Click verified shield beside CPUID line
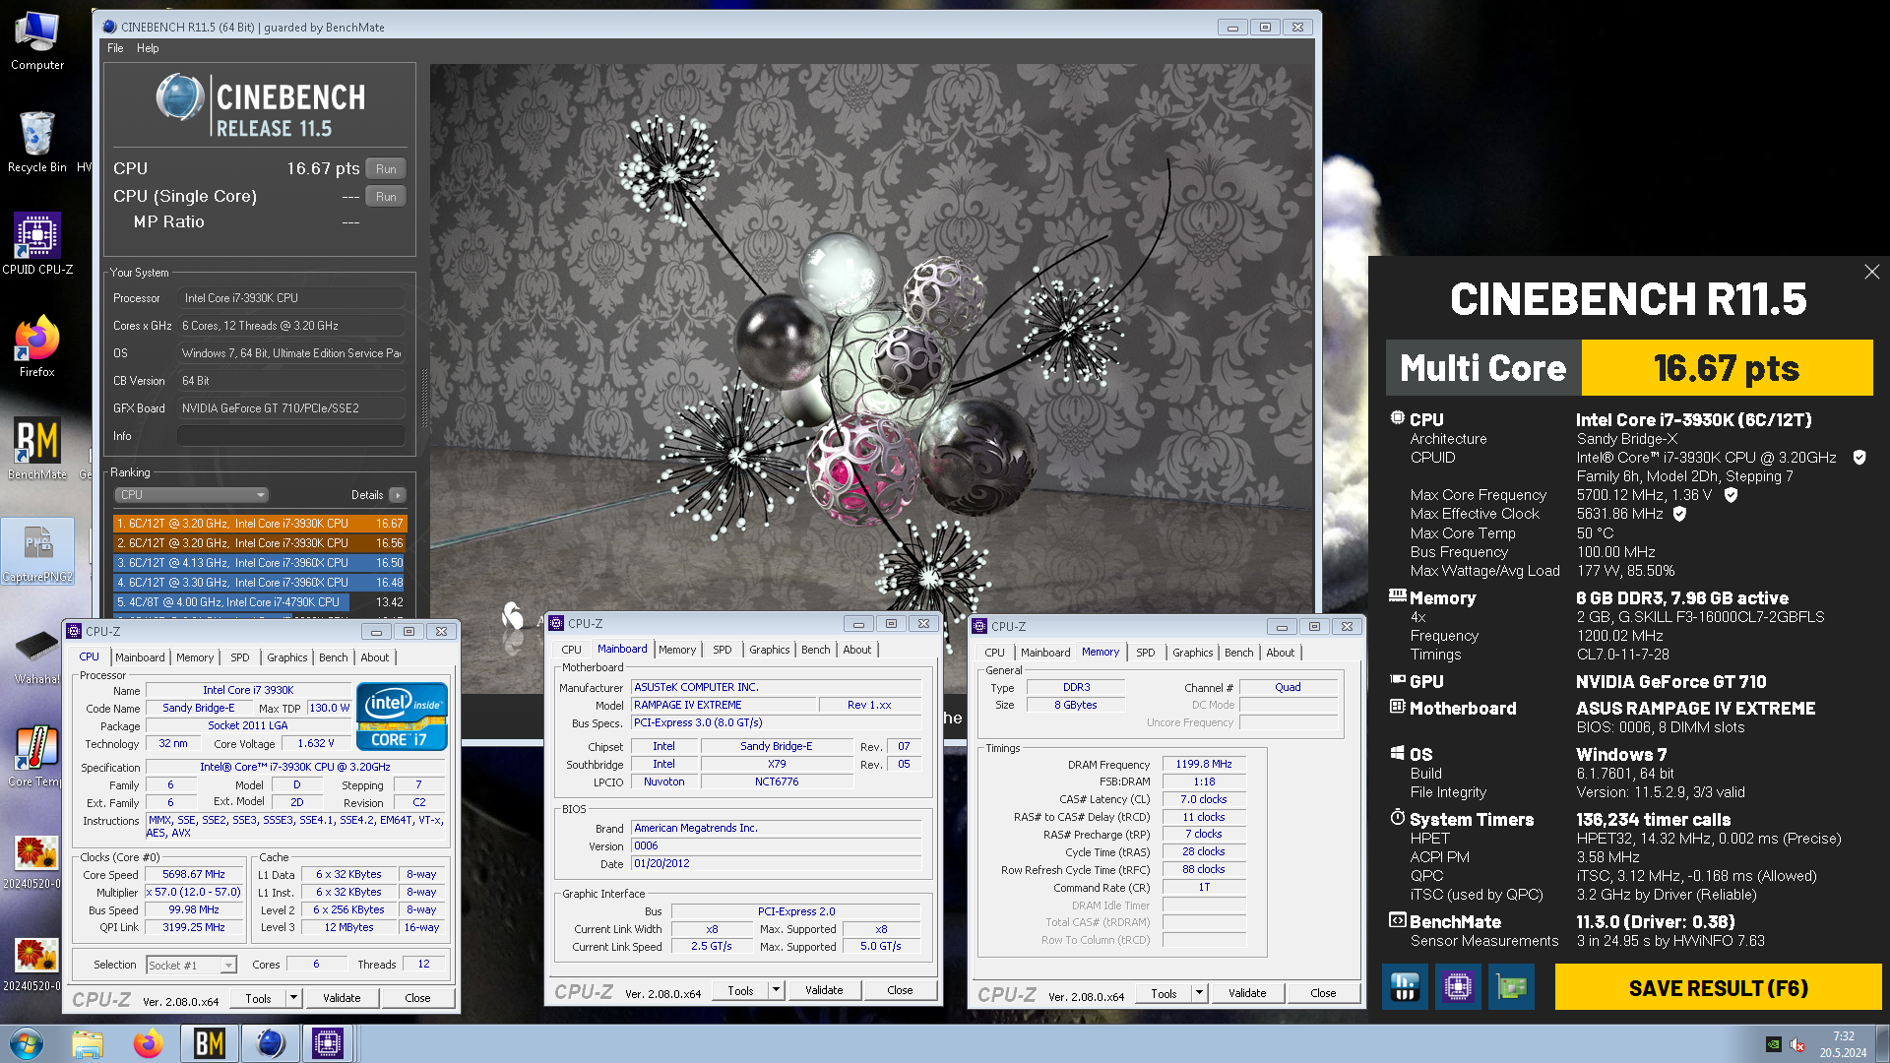 point(1859,458)
